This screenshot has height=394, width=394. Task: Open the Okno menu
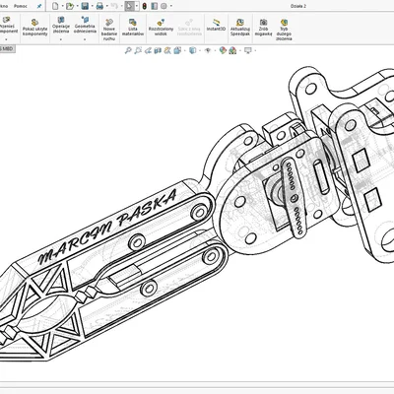click(x=4, y=6)
